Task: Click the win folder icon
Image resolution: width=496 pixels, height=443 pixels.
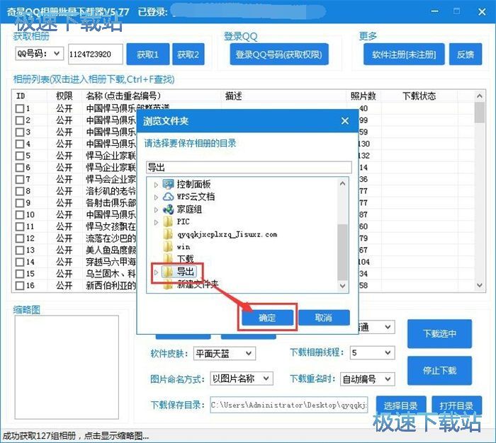Action: pos(168,247)
